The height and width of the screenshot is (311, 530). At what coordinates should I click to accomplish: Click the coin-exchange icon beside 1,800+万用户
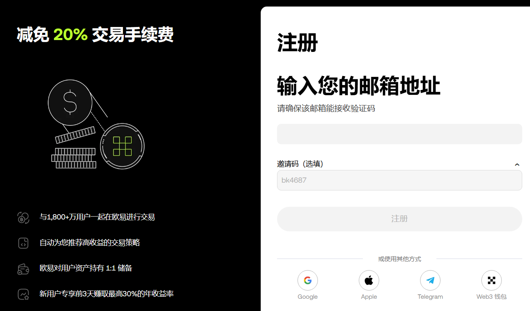pyautogui.click(x=23, y=217)
